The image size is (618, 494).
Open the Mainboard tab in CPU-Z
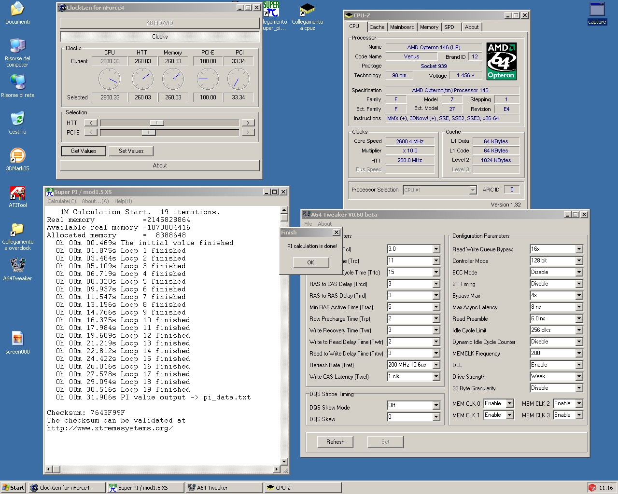pos(402,27)
